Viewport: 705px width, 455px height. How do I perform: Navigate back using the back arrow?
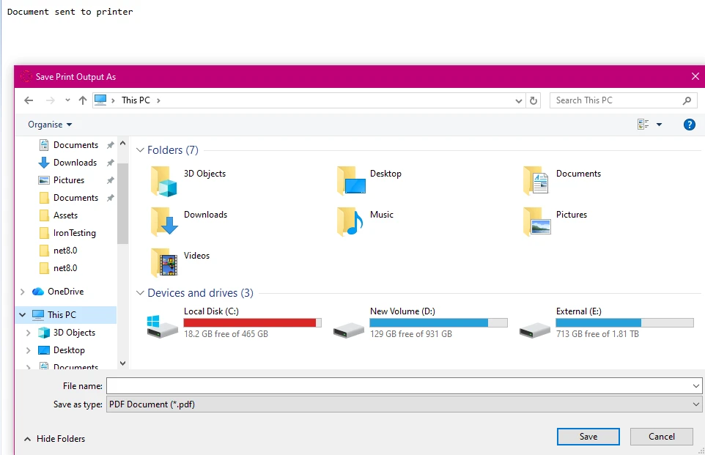point(28,100)
